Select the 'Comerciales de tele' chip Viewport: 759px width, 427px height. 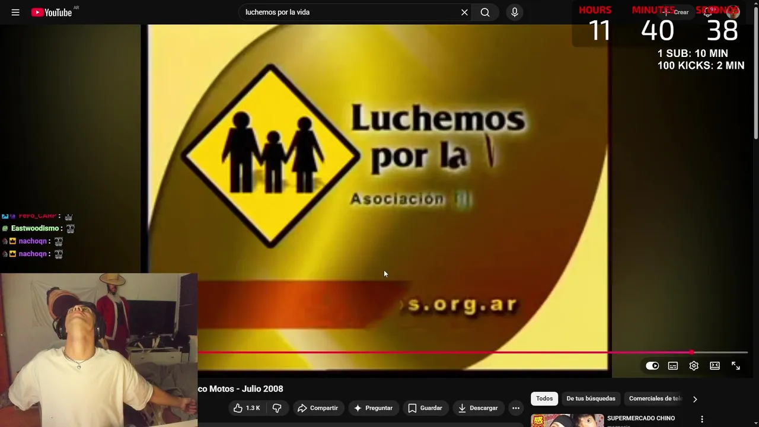(655, 399)
